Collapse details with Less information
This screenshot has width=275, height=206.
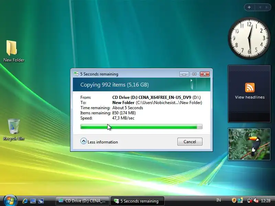[99, 141]
